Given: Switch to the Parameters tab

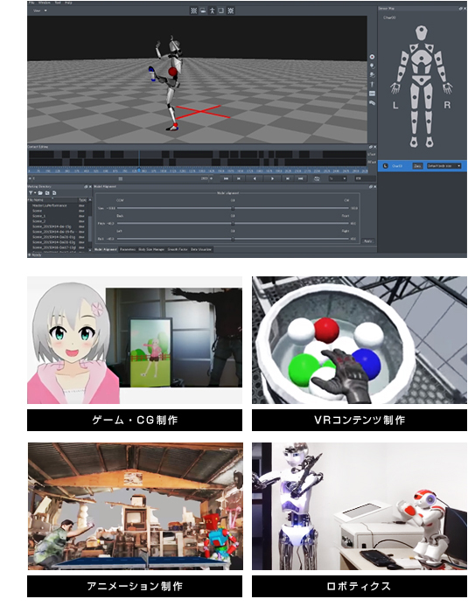Looking at the screenshot, I should (x=128, y=249).
